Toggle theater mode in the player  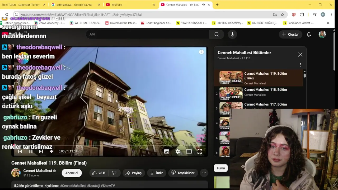pyautogui.click(x=189, y=151)
